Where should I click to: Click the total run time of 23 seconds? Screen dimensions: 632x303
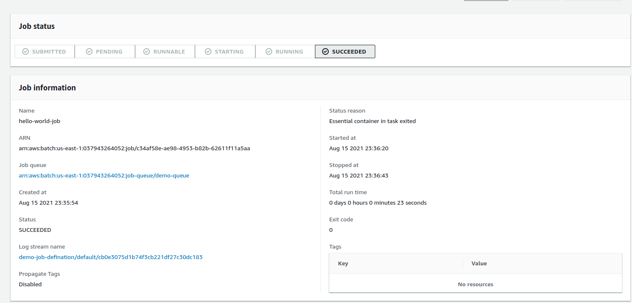[378, 203]
